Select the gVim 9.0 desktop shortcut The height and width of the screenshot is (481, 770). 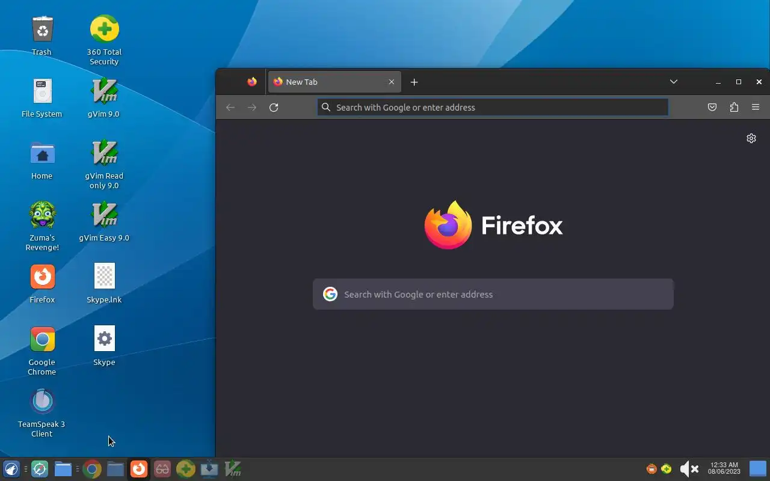point(104,98)
